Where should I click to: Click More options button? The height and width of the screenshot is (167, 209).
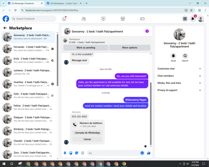click(x=130, y=48)
